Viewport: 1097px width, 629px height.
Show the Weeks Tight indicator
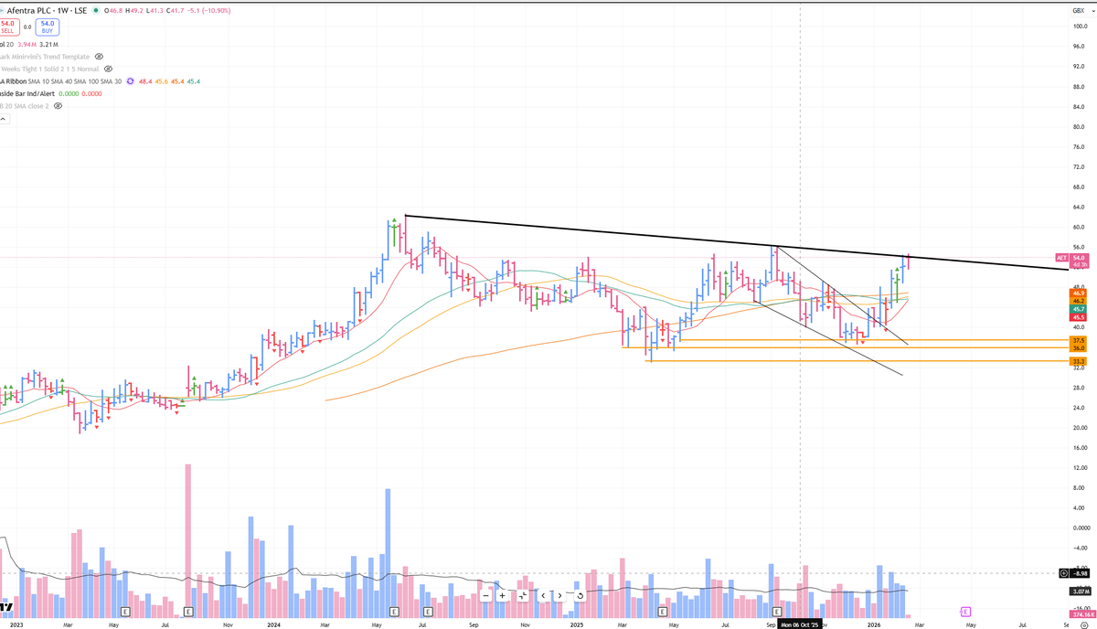(108, 69)
